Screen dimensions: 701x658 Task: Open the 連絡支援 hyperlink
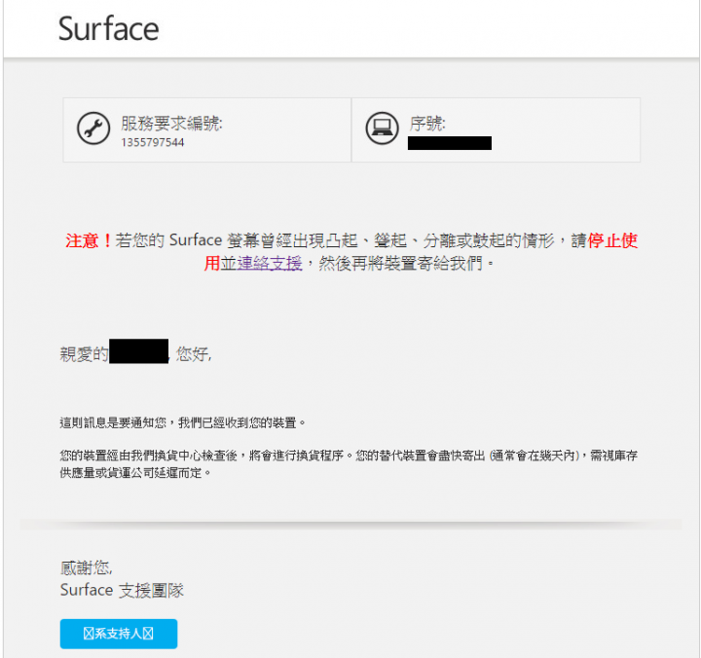point(270,263)
